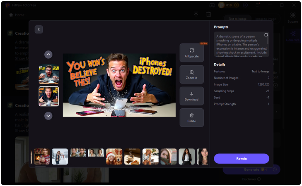Copy the prompt text with copy icon
The width and height of the screenshot is (302, 186).
266,35
